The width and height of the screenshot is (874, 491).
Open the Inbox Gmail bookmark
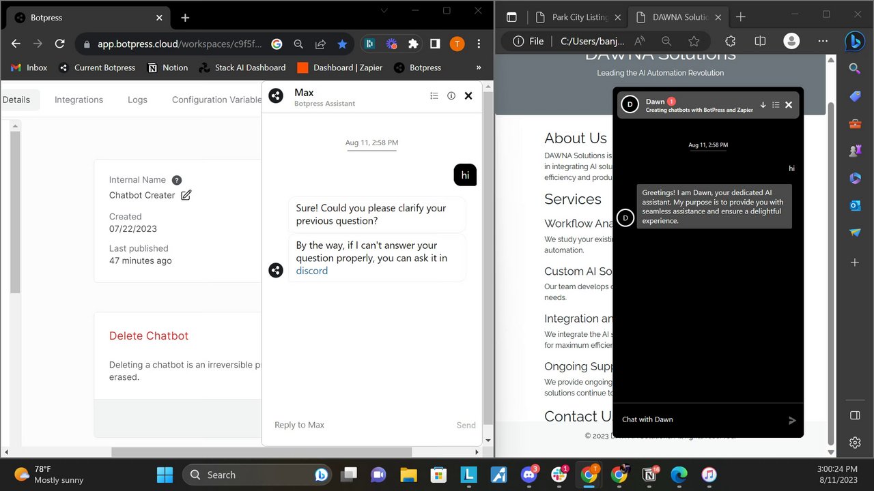pos(29,68)
